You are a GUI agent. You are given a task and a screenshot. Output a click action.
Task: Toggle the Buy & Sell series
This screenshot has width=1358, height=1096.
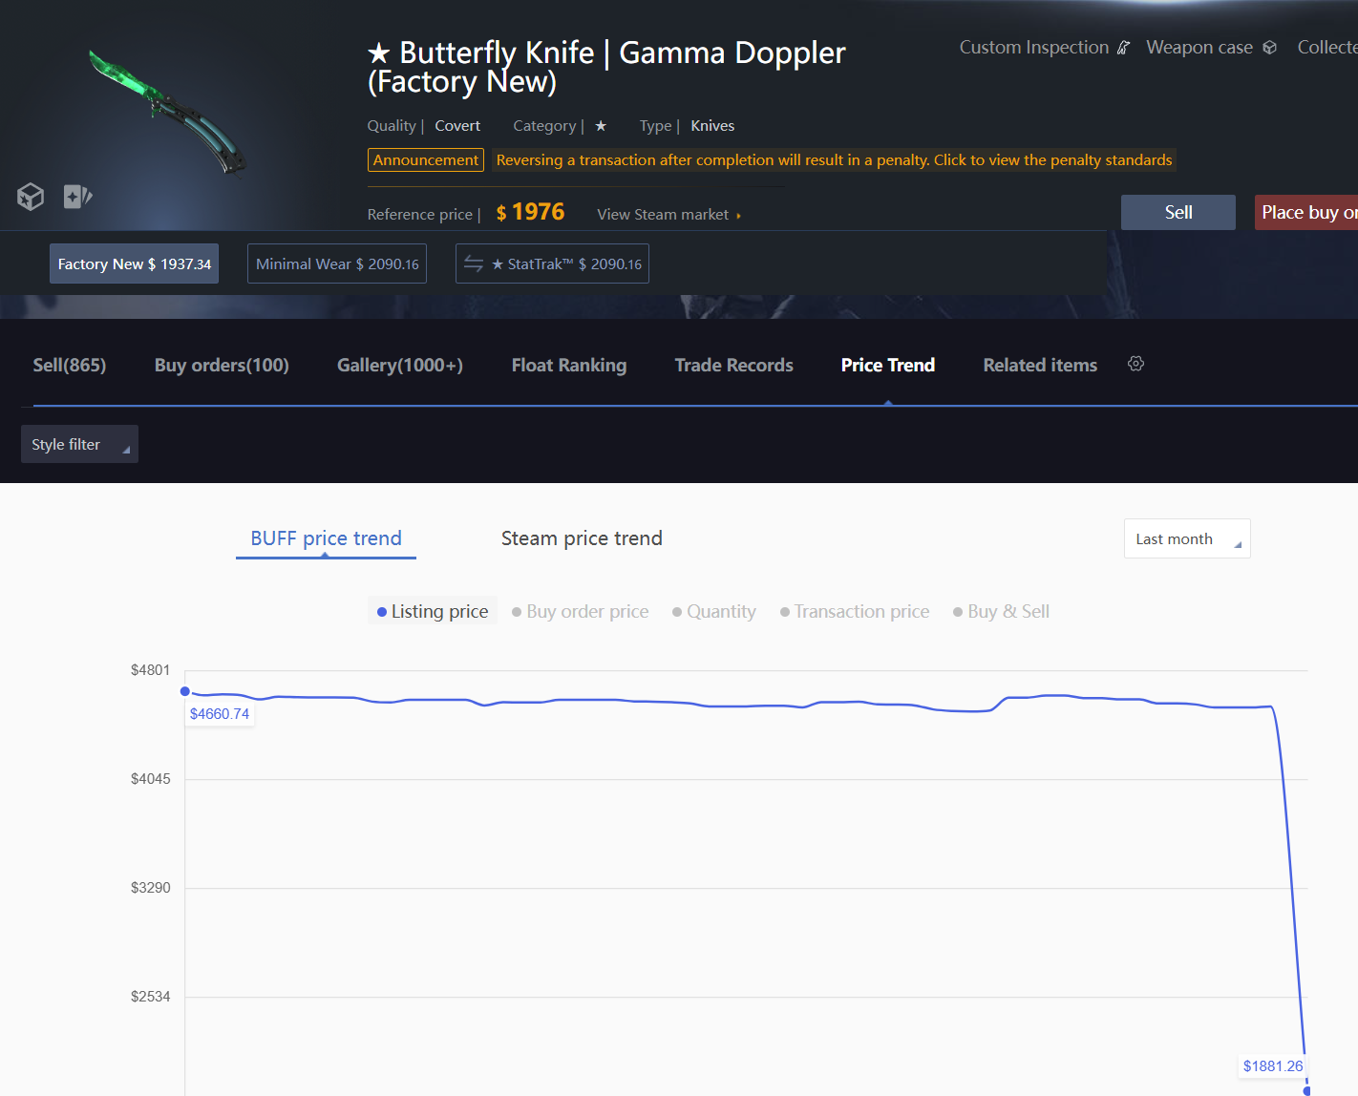1001,611
